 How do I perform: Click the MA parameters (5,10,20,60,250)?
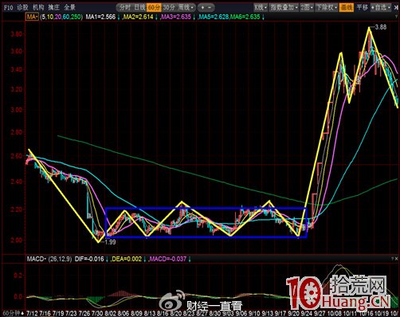tap(61, 17)
